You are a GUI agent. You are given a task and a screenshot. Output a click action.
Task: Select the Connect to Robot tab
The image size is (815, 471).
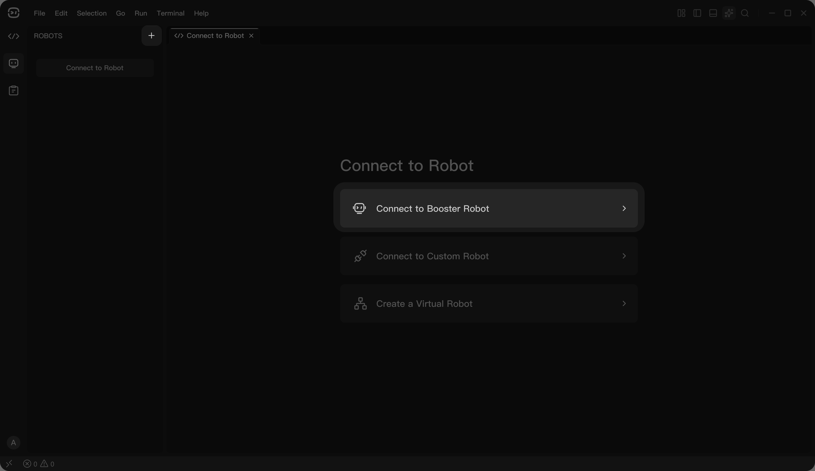click(215, 36)
